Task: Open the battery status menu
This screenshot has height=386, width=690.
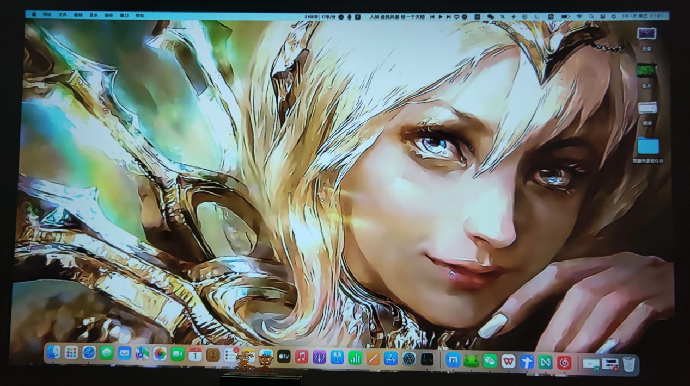Action: [565, 17]
